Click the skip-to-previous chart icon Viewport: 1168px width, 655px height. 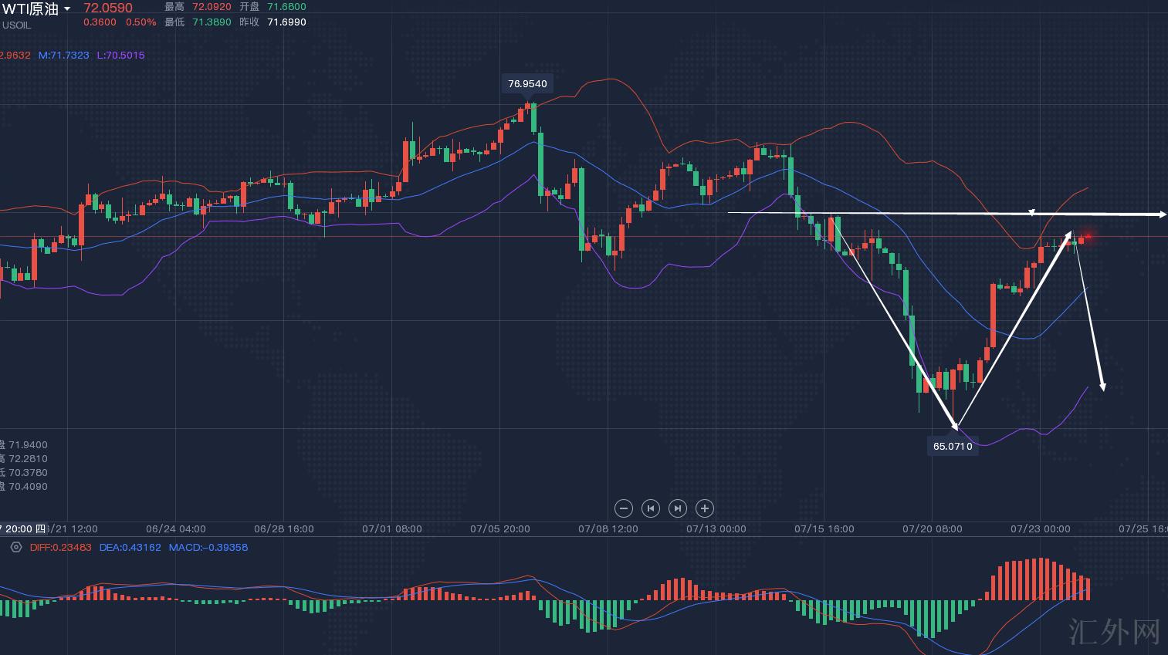[651, 508]
